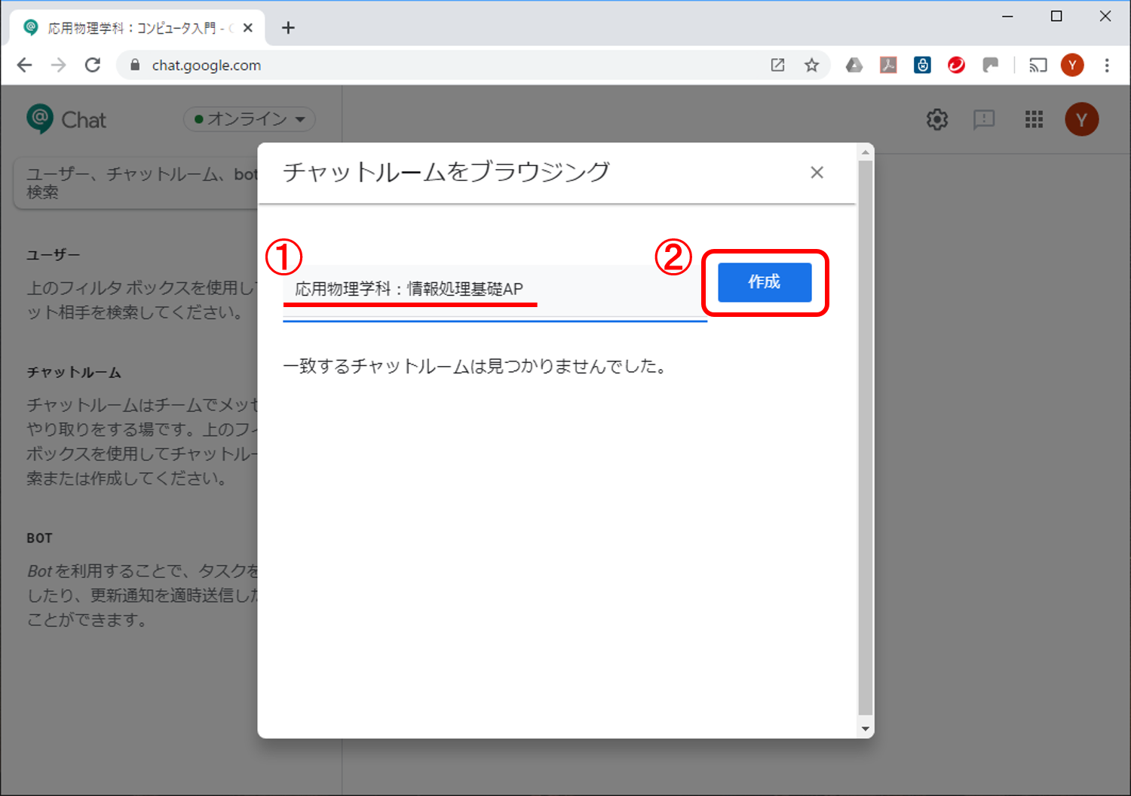This screenshot has height=796, width=1131.
Task: Click the text 一致するチャットルームは見つかりませんでした。
Action: pos(475,367)
